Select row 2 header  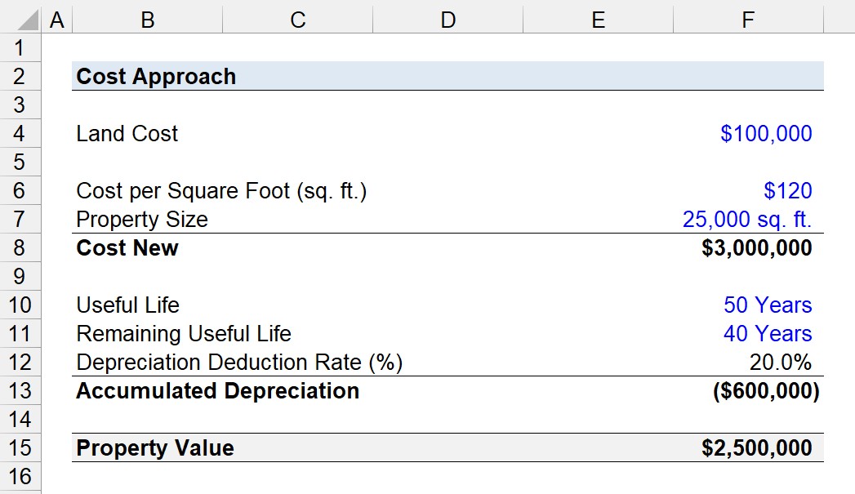(20, 76)
